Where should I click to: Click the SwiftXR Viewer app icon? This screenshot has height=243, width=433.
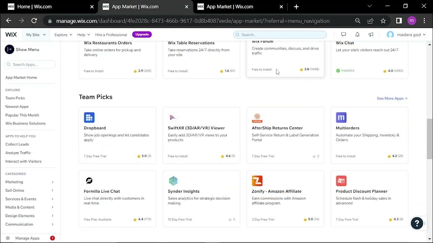click(173, 117)
